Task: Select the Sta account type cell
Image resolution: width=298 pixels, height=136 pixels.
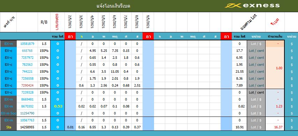Action: [x=8, y=127]
